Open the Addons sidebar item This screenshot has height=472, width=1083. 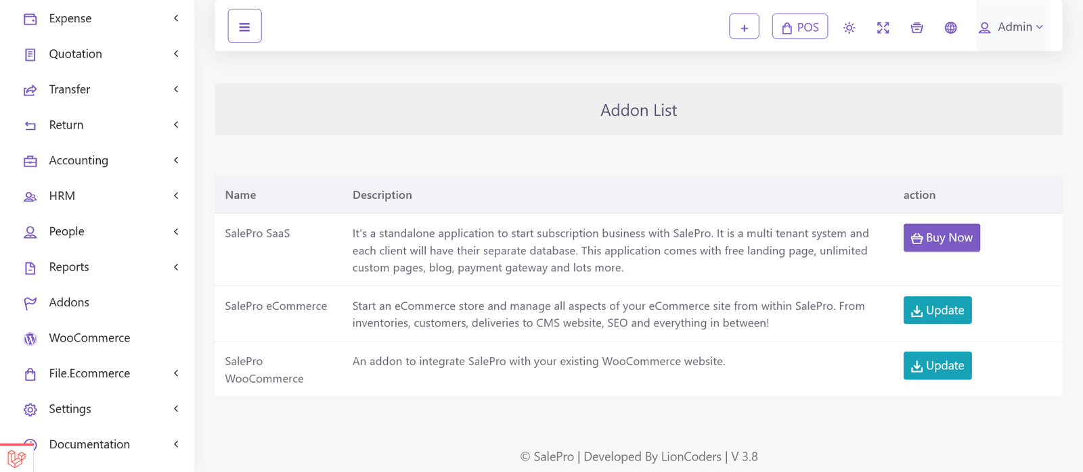click(68, 302)
